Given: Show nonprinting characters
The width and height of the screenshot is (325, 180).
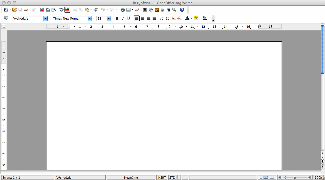Looking at the screenshot, I should click(x=168, y=10).
